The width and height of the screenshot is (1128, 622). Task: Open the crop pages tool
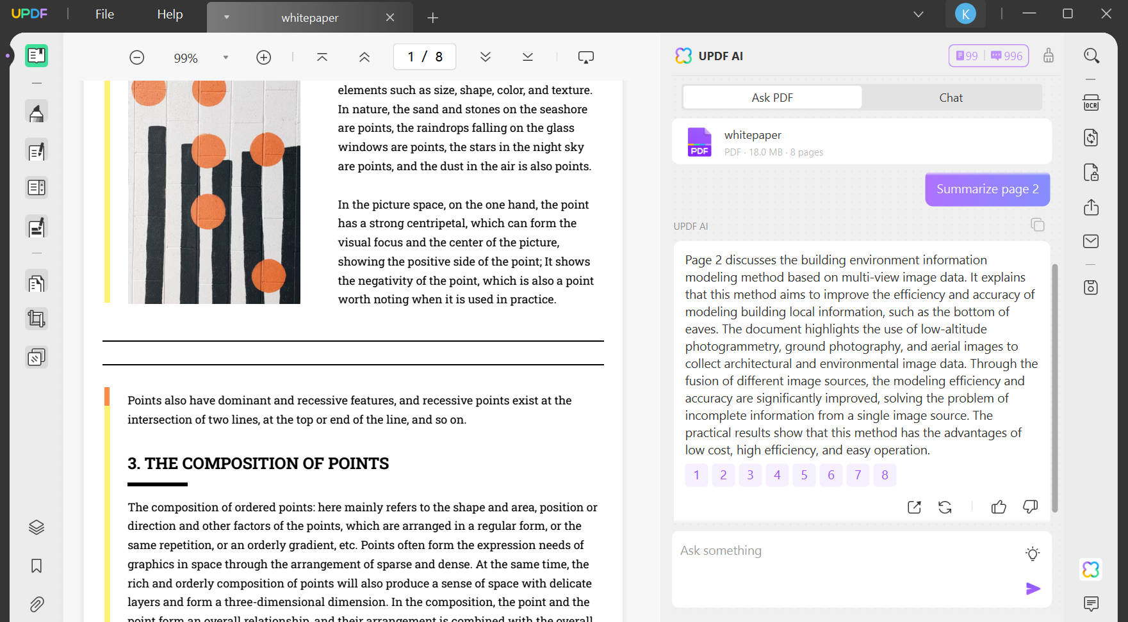(x=36, y=318)
